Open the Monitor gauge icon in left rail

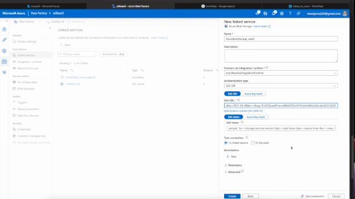[4, 51]
